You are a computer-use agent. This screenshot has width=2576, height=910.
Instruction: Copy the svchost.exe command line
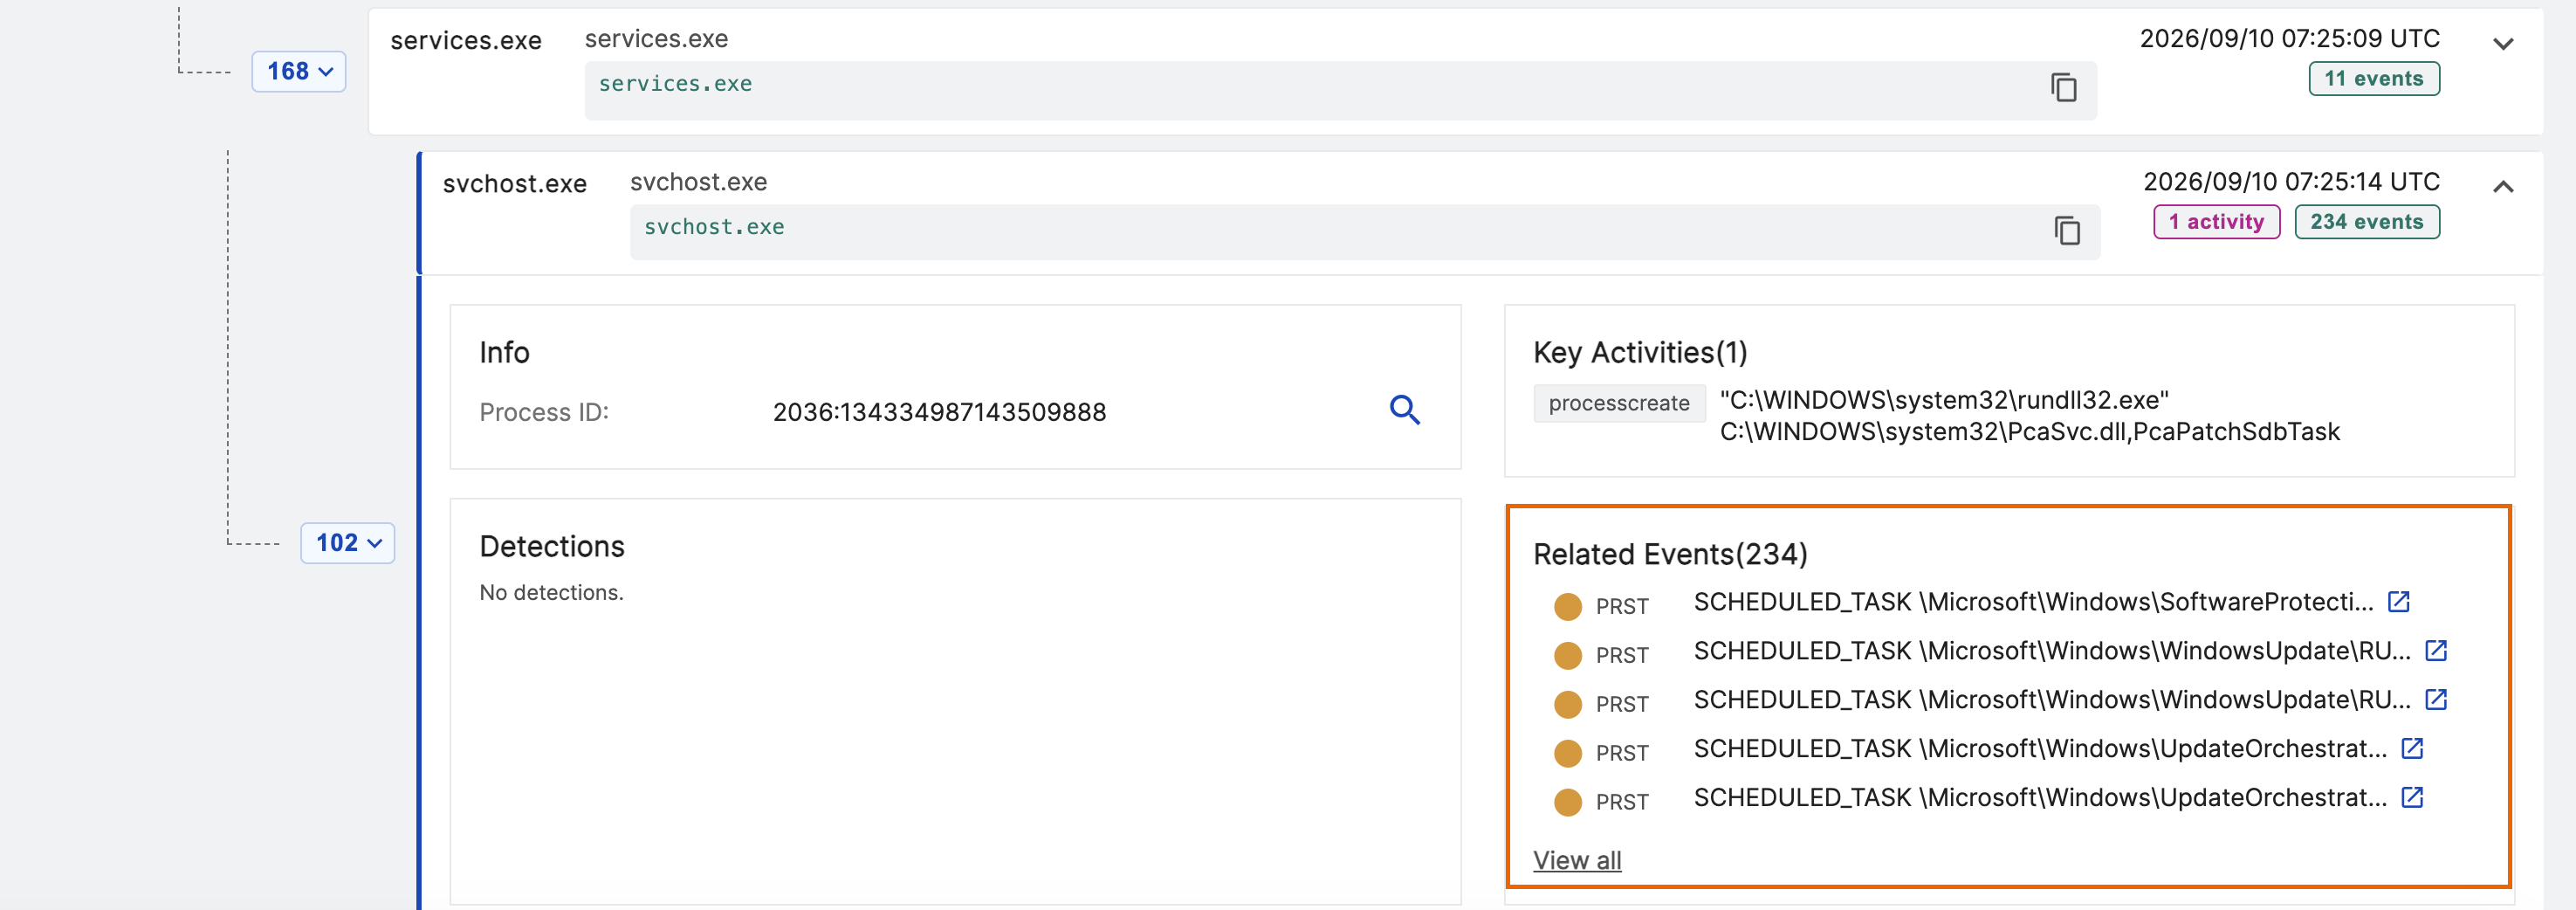click(x=2066, y=231)
